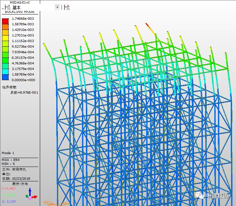This screenshot has height=206, width=236.
Task: Click the boundary icon with the red arrow
Action: 67,7
